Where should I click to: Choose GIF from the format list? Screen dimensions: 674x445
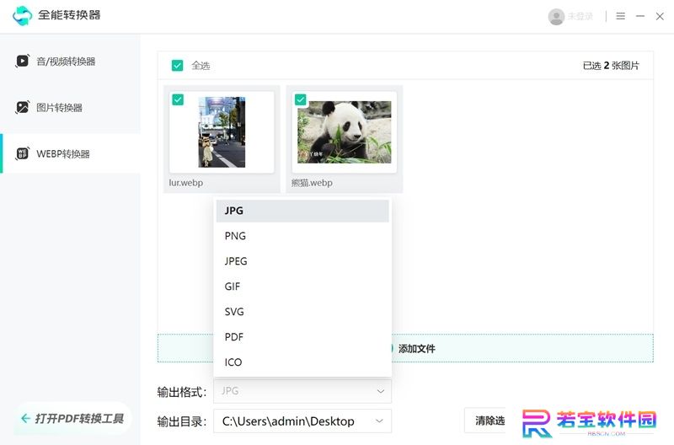tap(302, 287)
